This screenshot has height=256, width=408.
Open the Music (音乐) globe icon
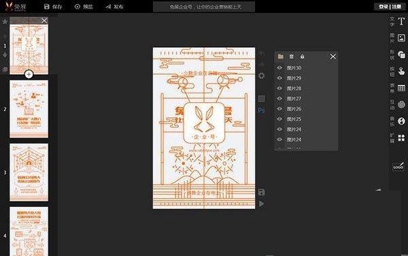click(401, 121)
